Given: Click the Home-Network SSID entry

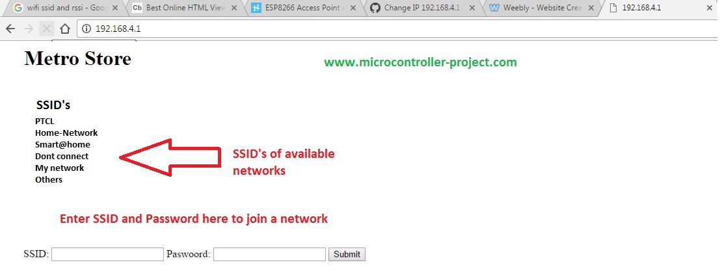Looking at the screenshot, I should pos(66,133).
